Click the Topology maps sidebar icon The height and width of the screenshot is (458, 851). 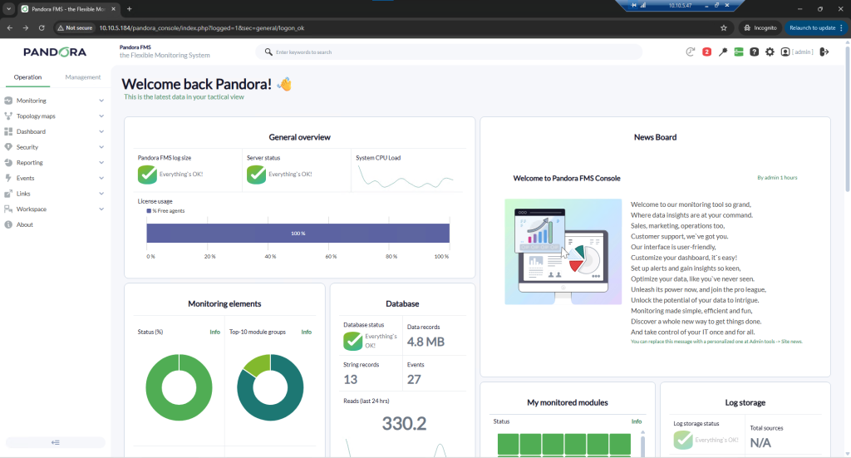click(x=8, y=116)
